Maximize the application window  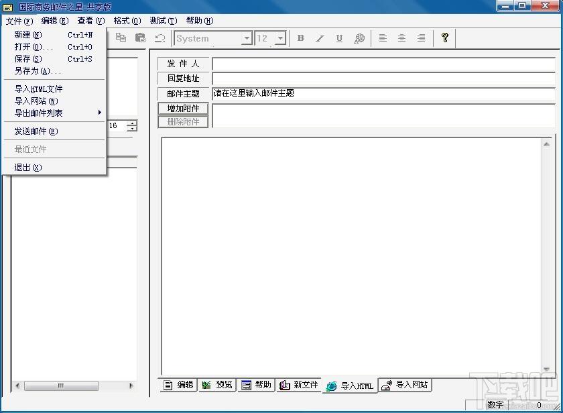pos(522,6)
